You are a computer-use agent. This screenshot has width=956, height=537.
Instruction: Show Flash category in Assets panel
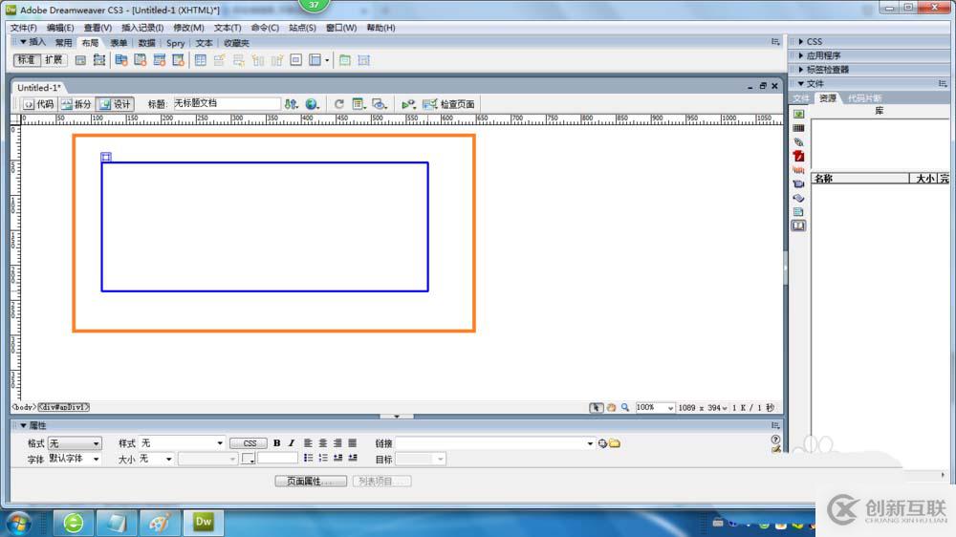coord(798,156)
